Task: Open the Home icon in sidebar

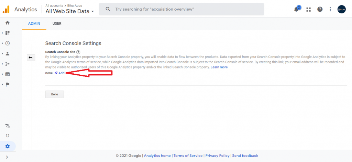Action: coord(8,23)
